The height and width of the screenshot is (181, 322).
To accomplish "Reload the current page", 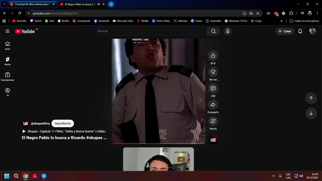I will point(20,13).
